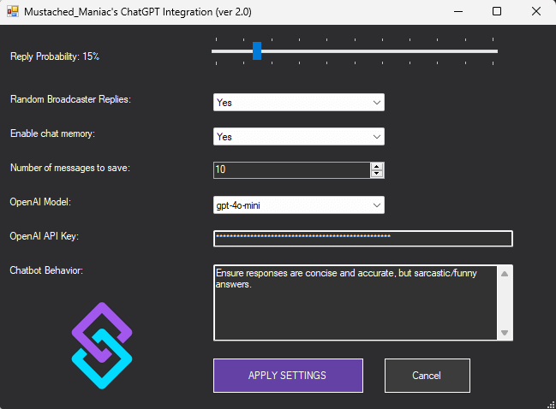This screenshot has width=556, height=409.
Task: Click the OpenAI API Key field
Action: click(362, 239)
